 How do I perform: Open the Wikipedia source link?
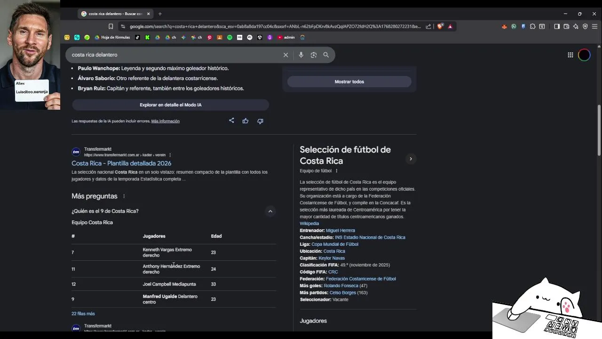[309, 224]
